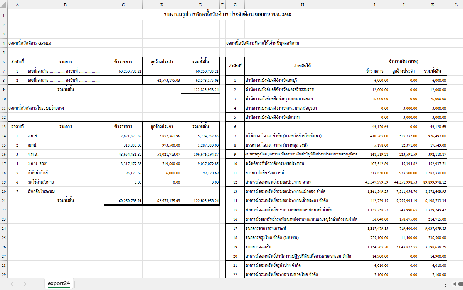The image size is (463, 290).
Task: Go to the previous sheet using the left arrow
Action: click(x=12, y=284)
